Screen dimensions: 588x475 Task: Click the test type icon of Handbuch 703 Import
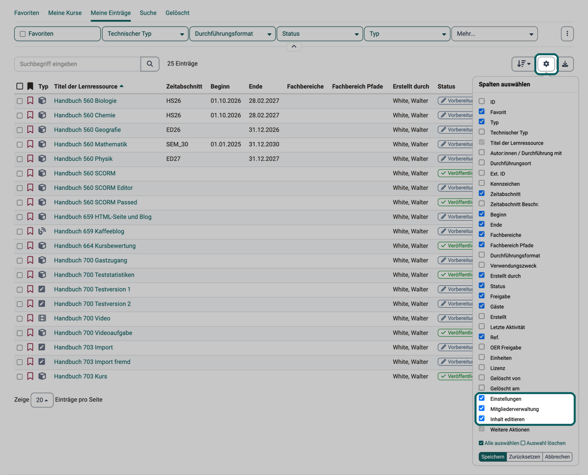click(x=42, y=348)
